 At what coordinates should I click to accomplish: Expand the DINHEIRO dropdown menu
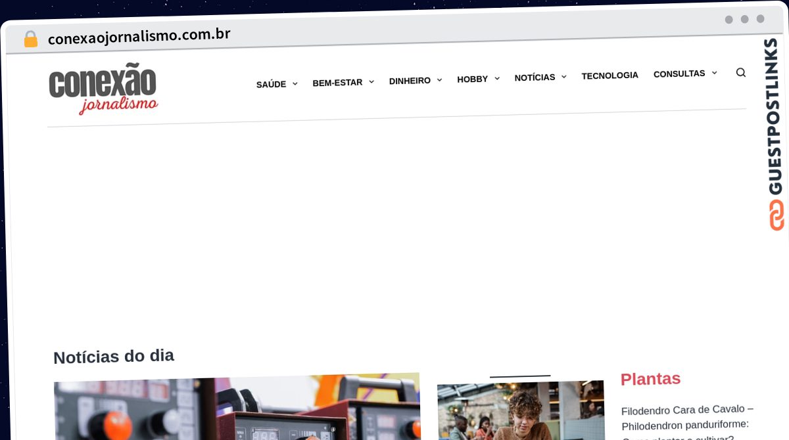tap(439, 80)
